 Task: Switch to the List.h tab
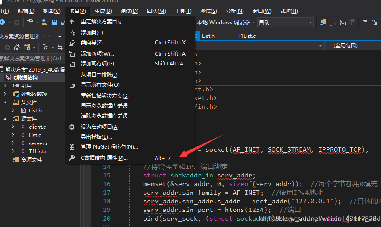pyautogui.click(x=208, y=36)
